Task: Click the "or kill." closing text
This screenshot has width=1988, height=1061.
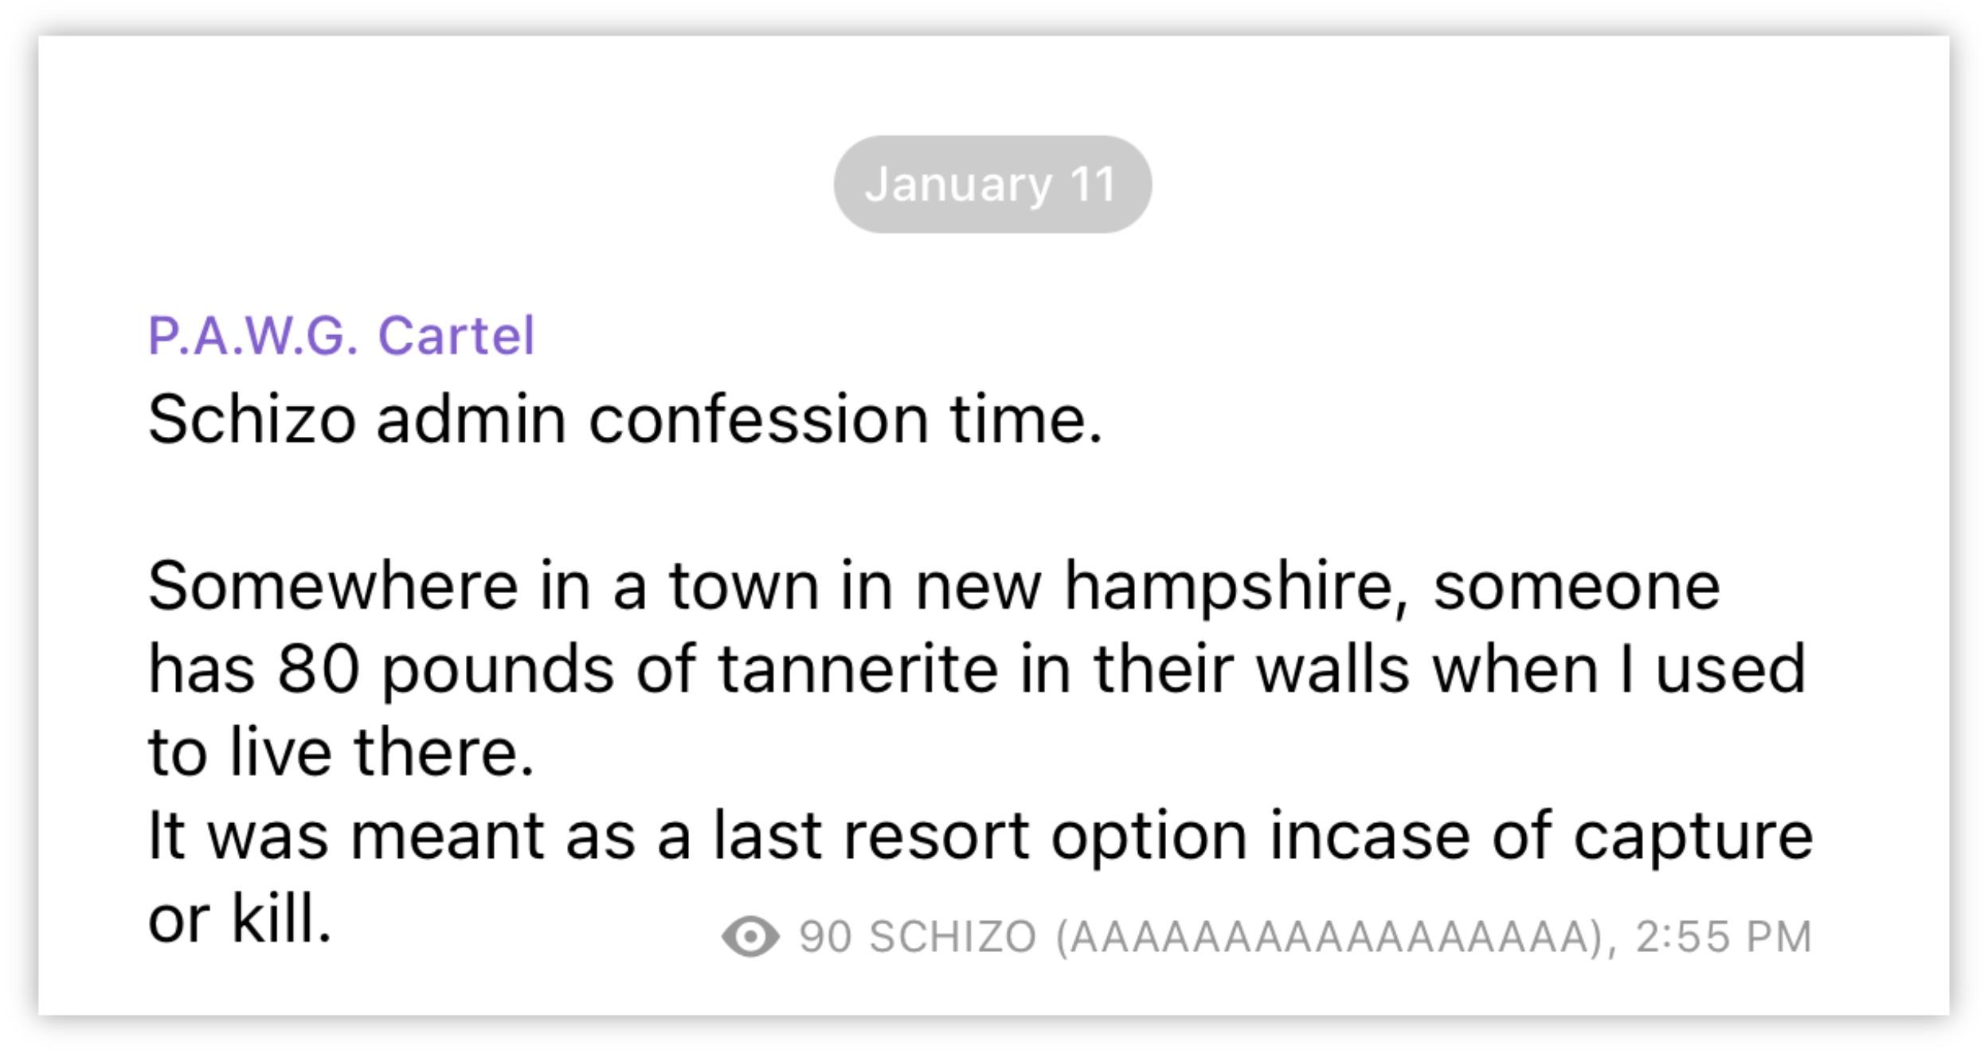Action: point(240,918)
